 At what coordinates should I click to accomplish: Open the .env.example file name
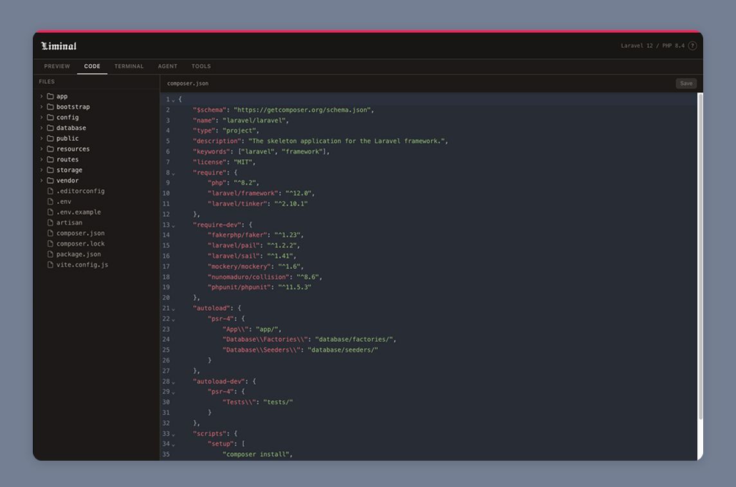[78, 212]
